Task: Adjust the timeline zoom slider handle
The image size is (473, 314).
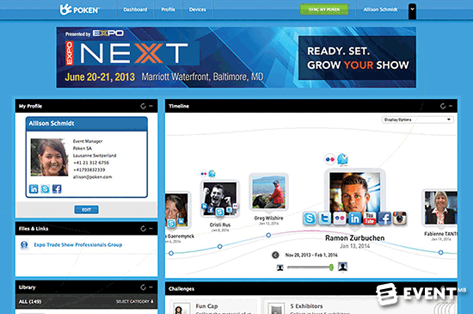Action: [x=331, y=268]
